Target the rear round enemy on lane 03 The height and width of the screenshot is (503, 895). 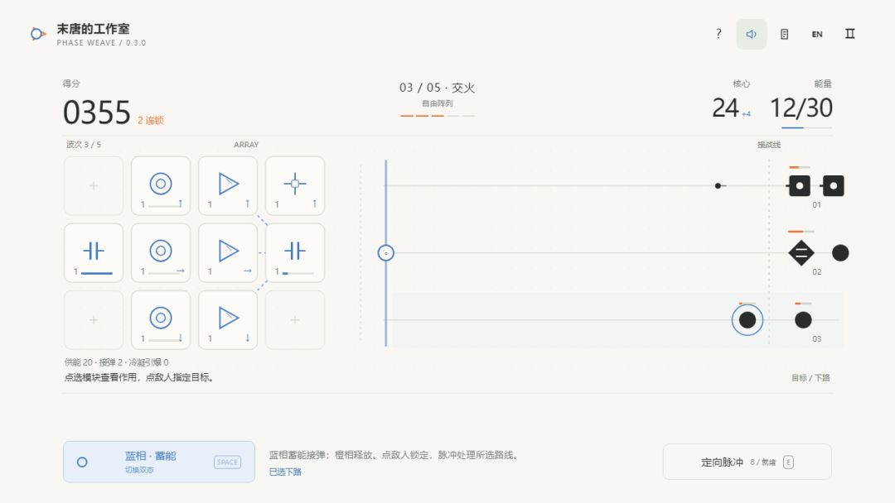point(803,320)
